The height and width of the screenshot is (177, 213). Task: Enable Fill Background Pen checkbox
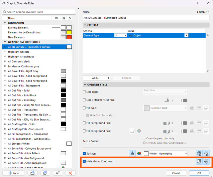click(x=84, y=131)
